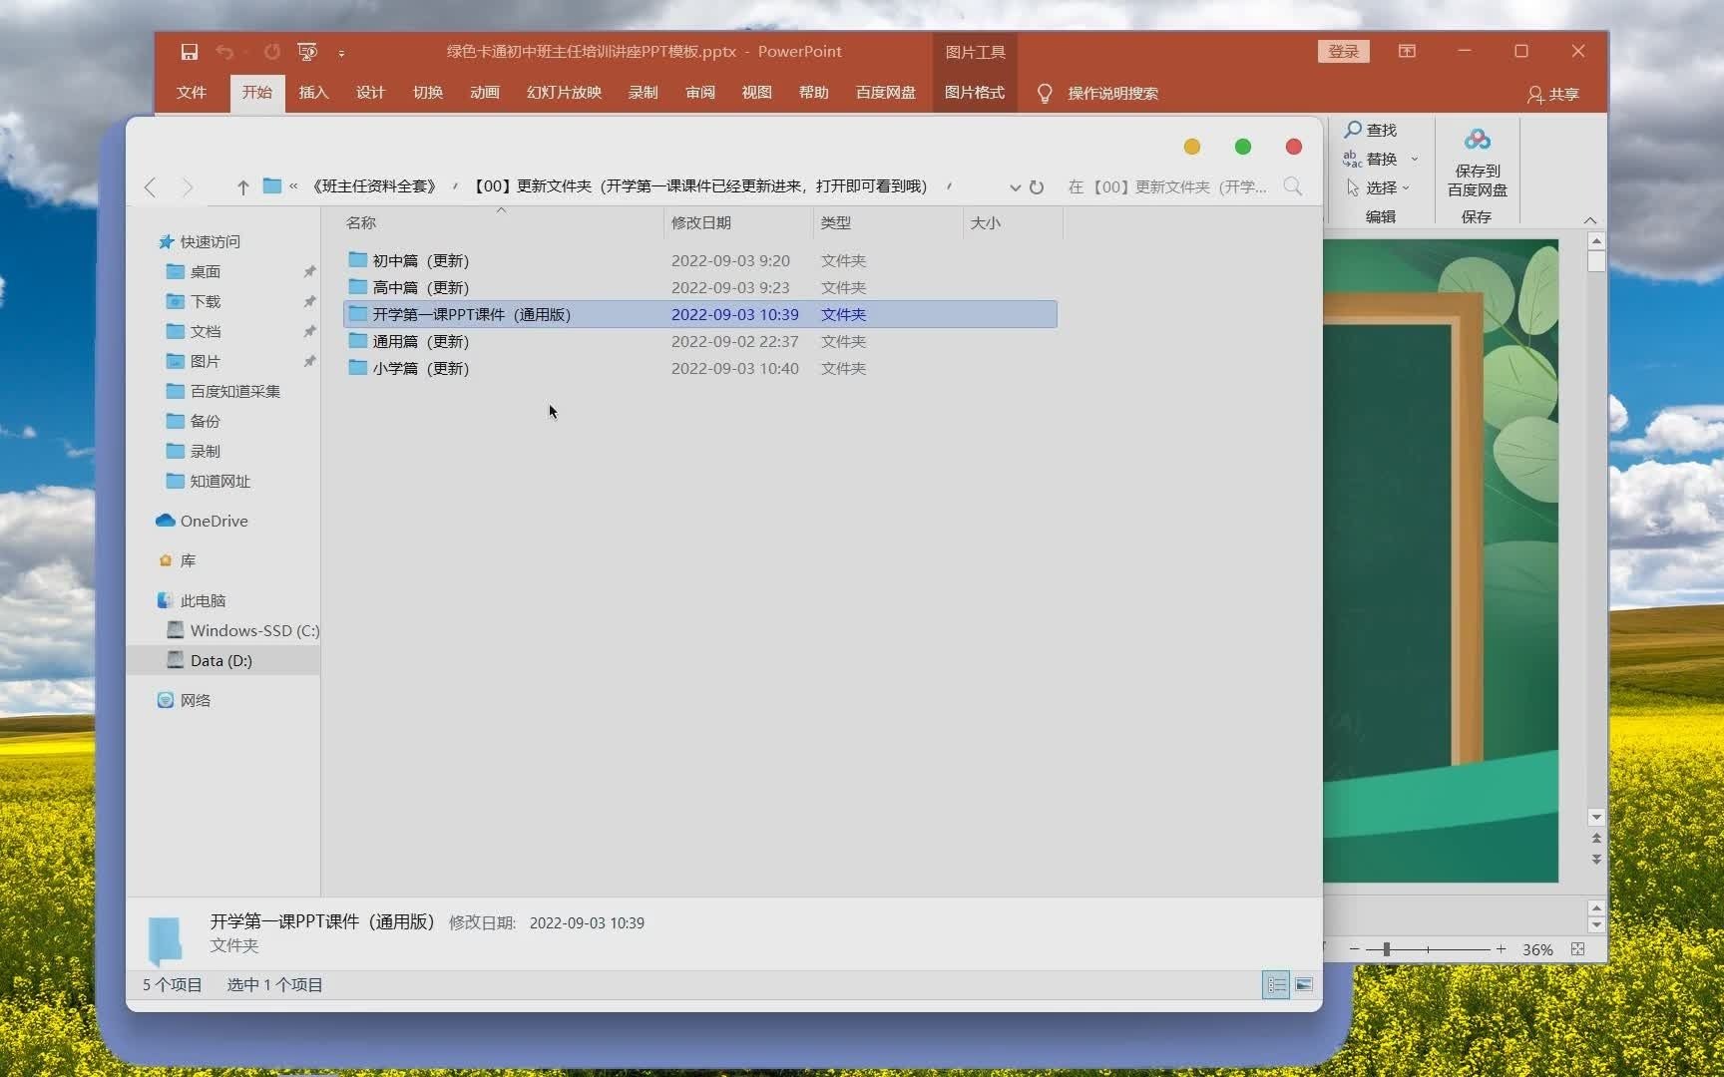Open Quick Access Toolbar customize arrow
Screen dimensions: 1724x1077
pyautogui.click(x=341, y=53)
